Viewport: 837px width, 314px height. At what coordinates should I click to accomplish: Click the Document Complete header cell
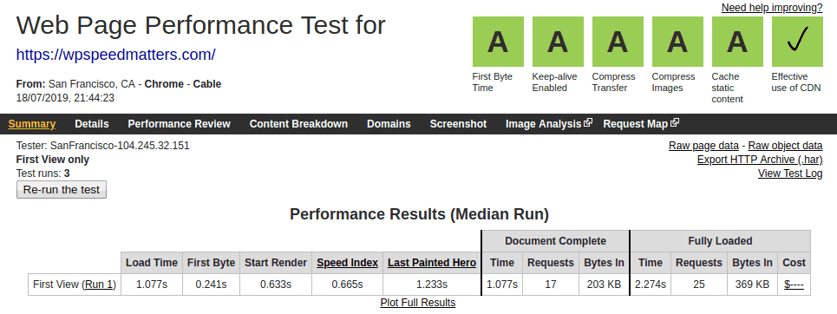[x=555, y=241]
